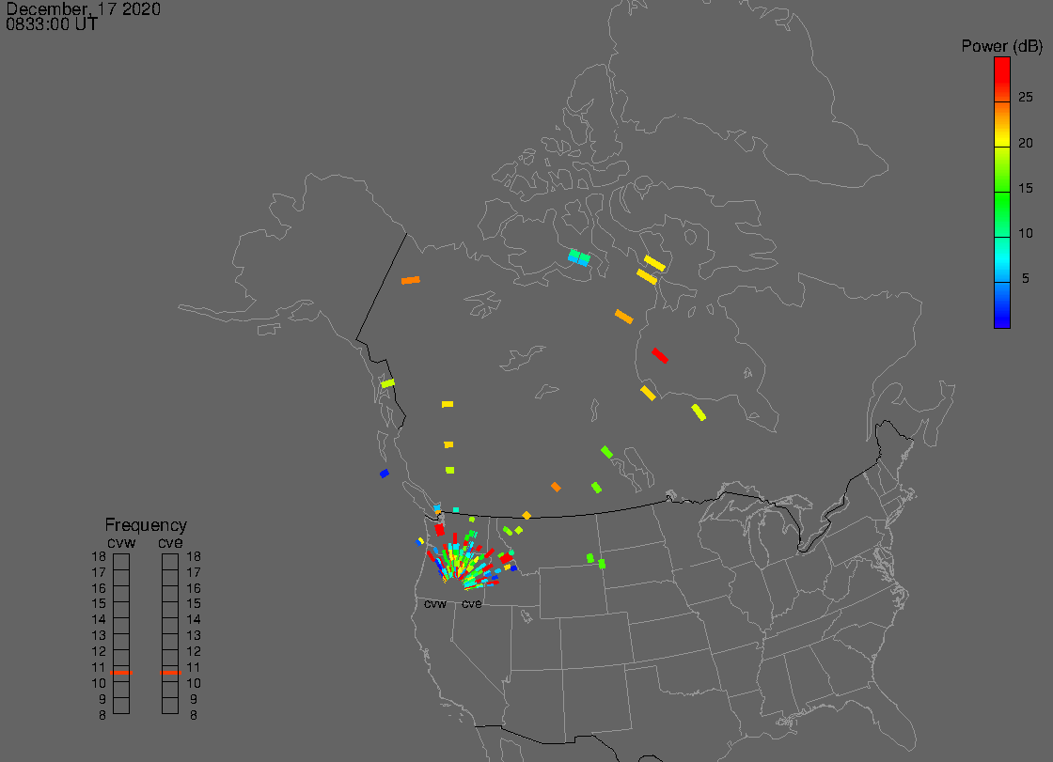Image resolution: width=1053 pixels, height=762 pixels.
Task: Click the "Frequency" legend heading
Action: pyautogui.click(x=146, y=525)
